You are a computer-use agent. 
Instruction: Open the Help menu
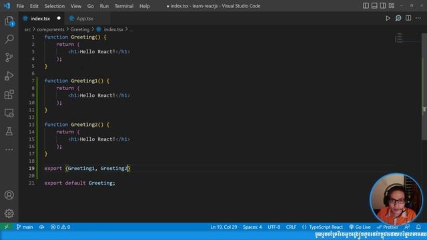click(145, 6)
